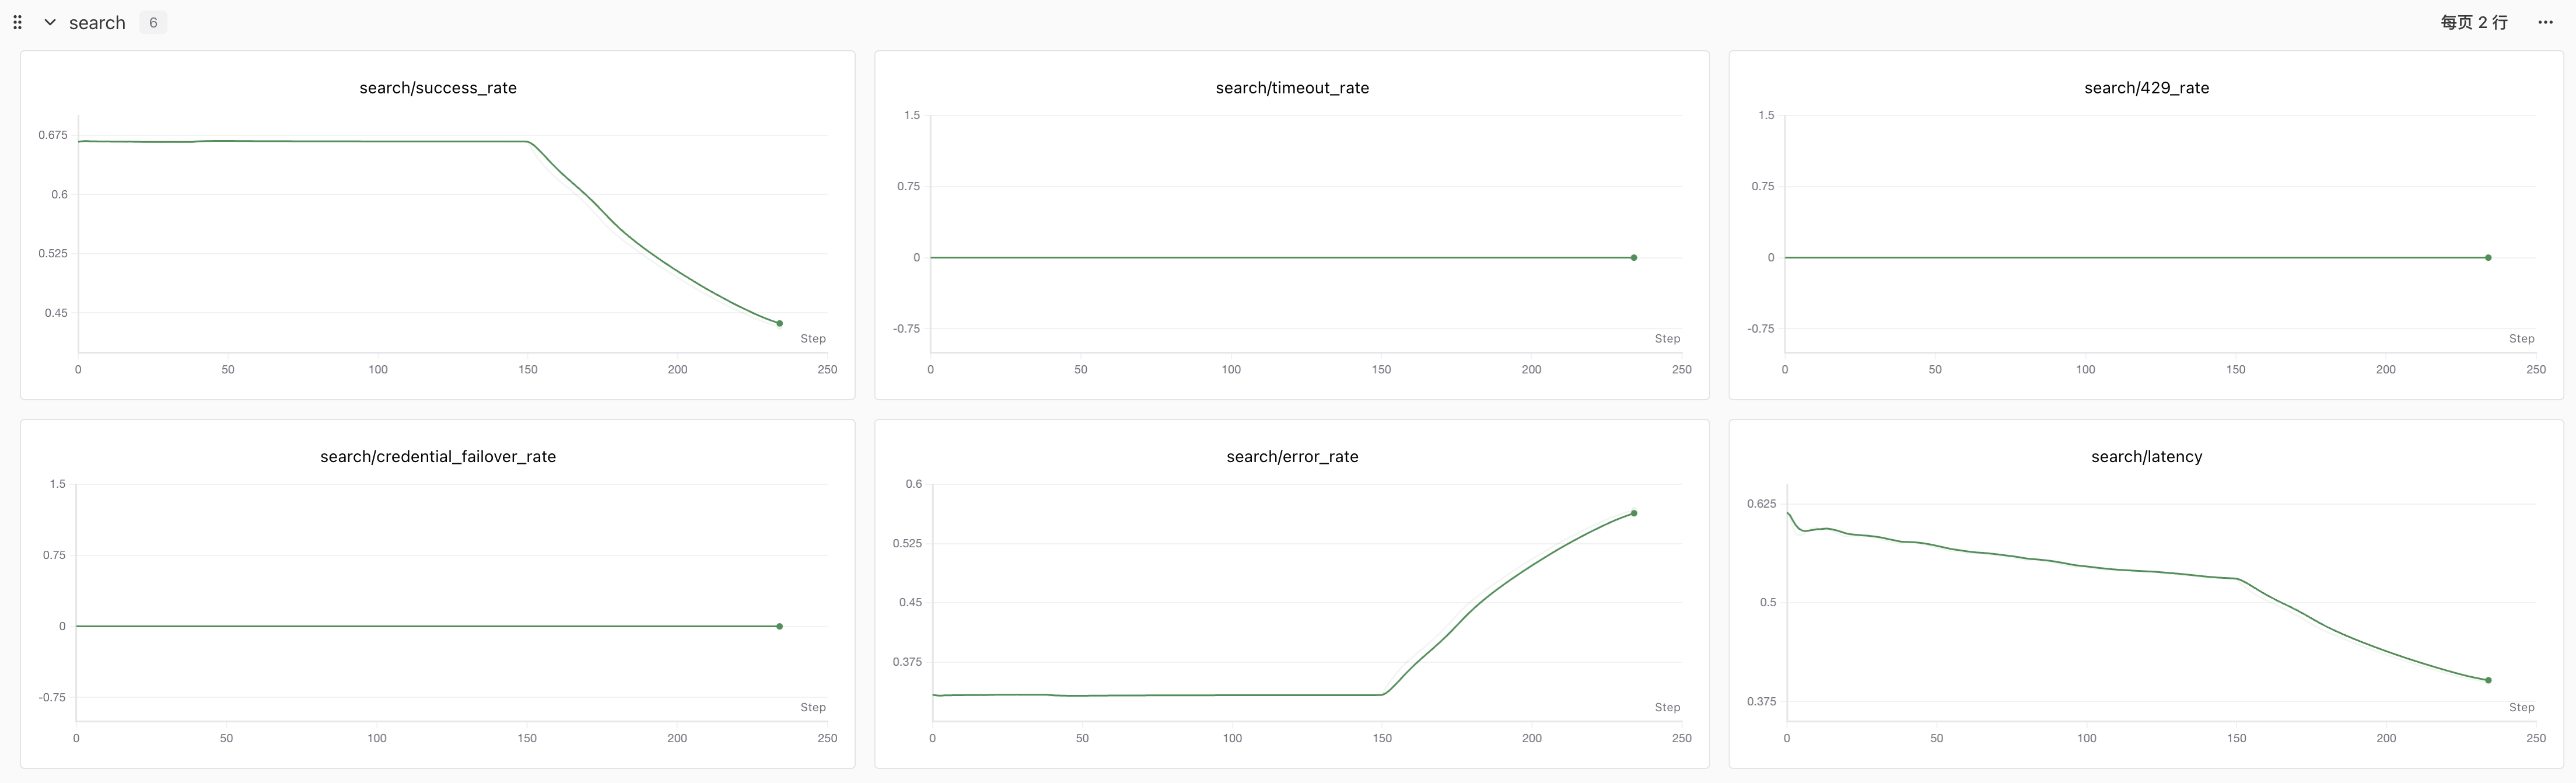Click the last data point on latency chart
This screenshot has height=783, width=2576.
2488,680
